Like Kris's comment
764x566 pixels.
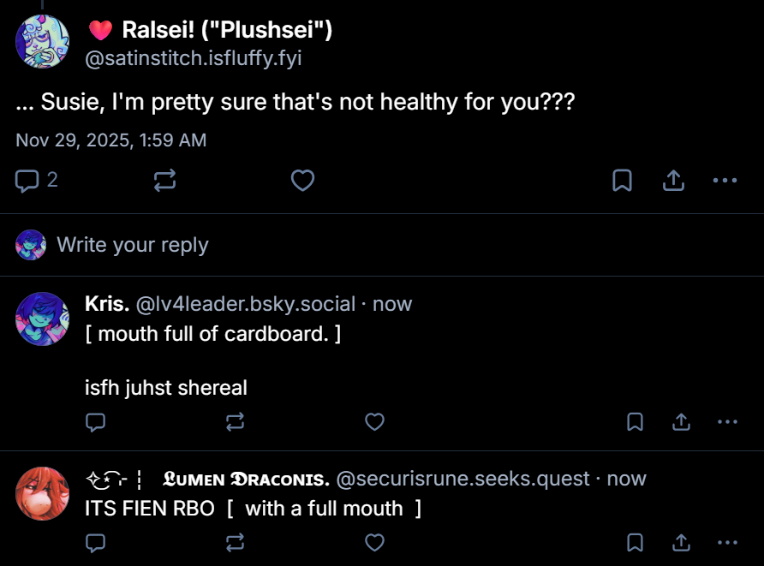374,421
